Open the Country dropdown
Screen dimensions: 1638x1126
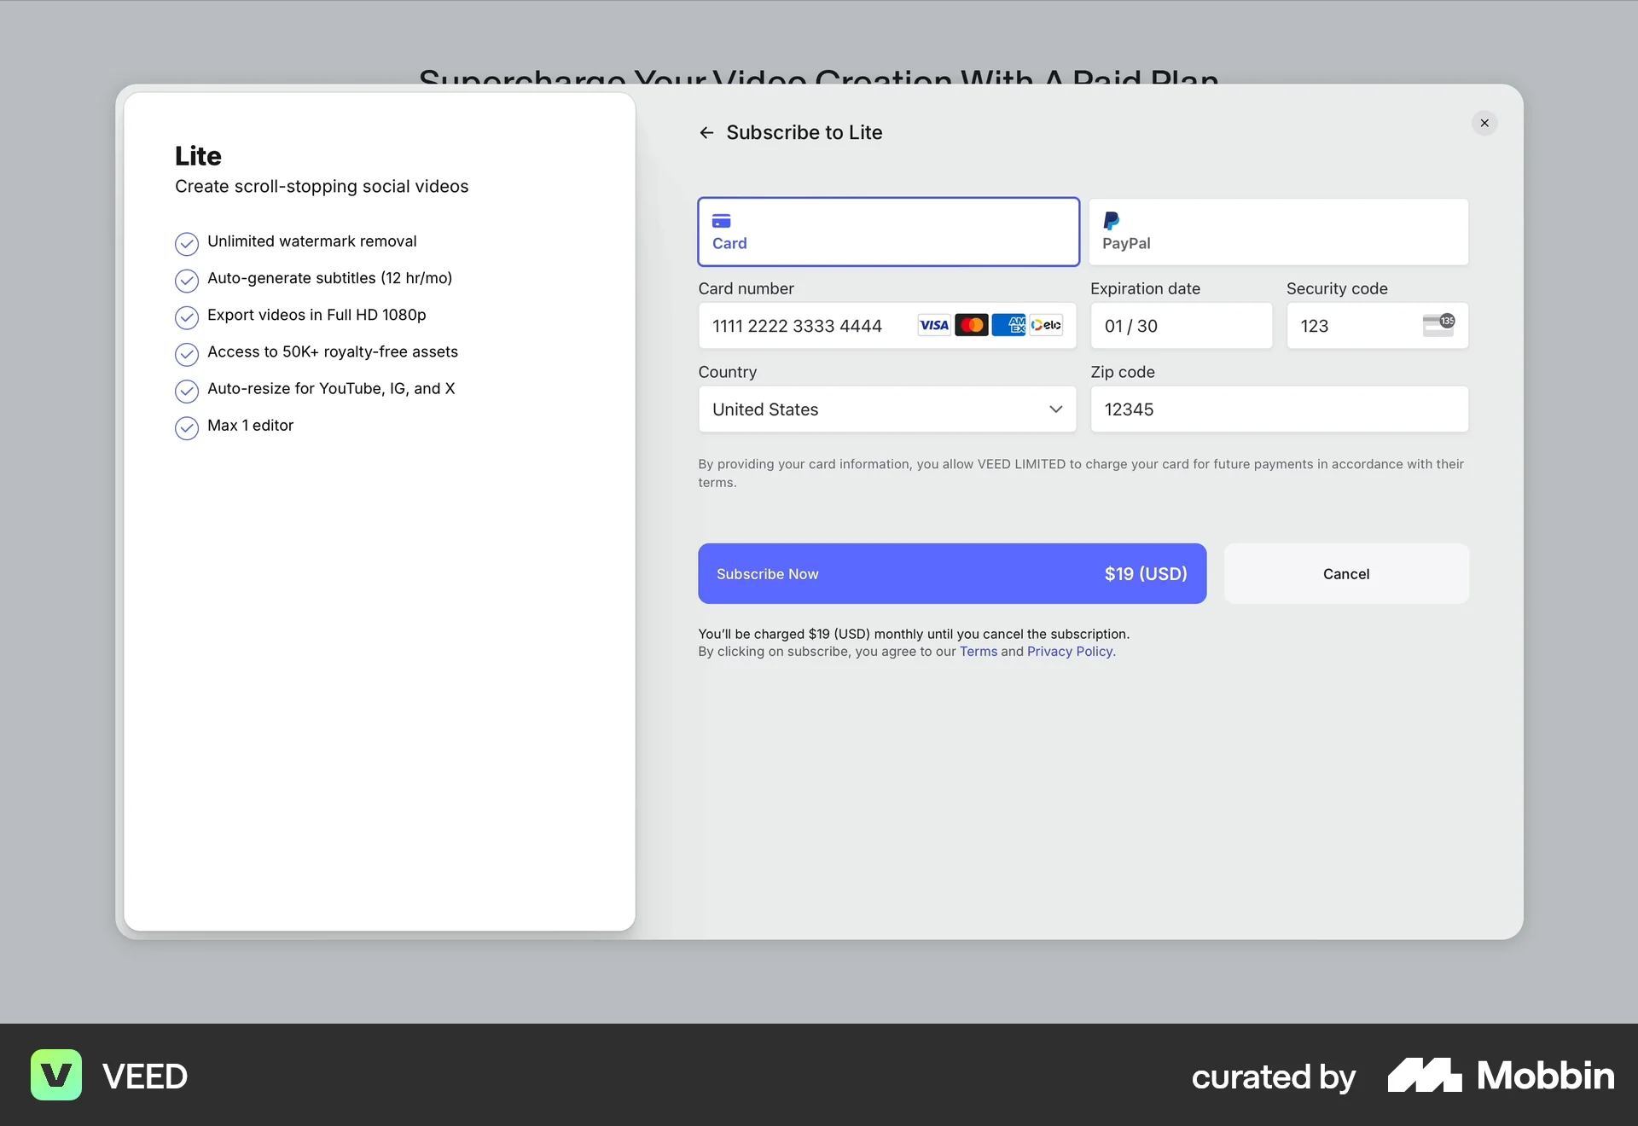tap(887, 409)
